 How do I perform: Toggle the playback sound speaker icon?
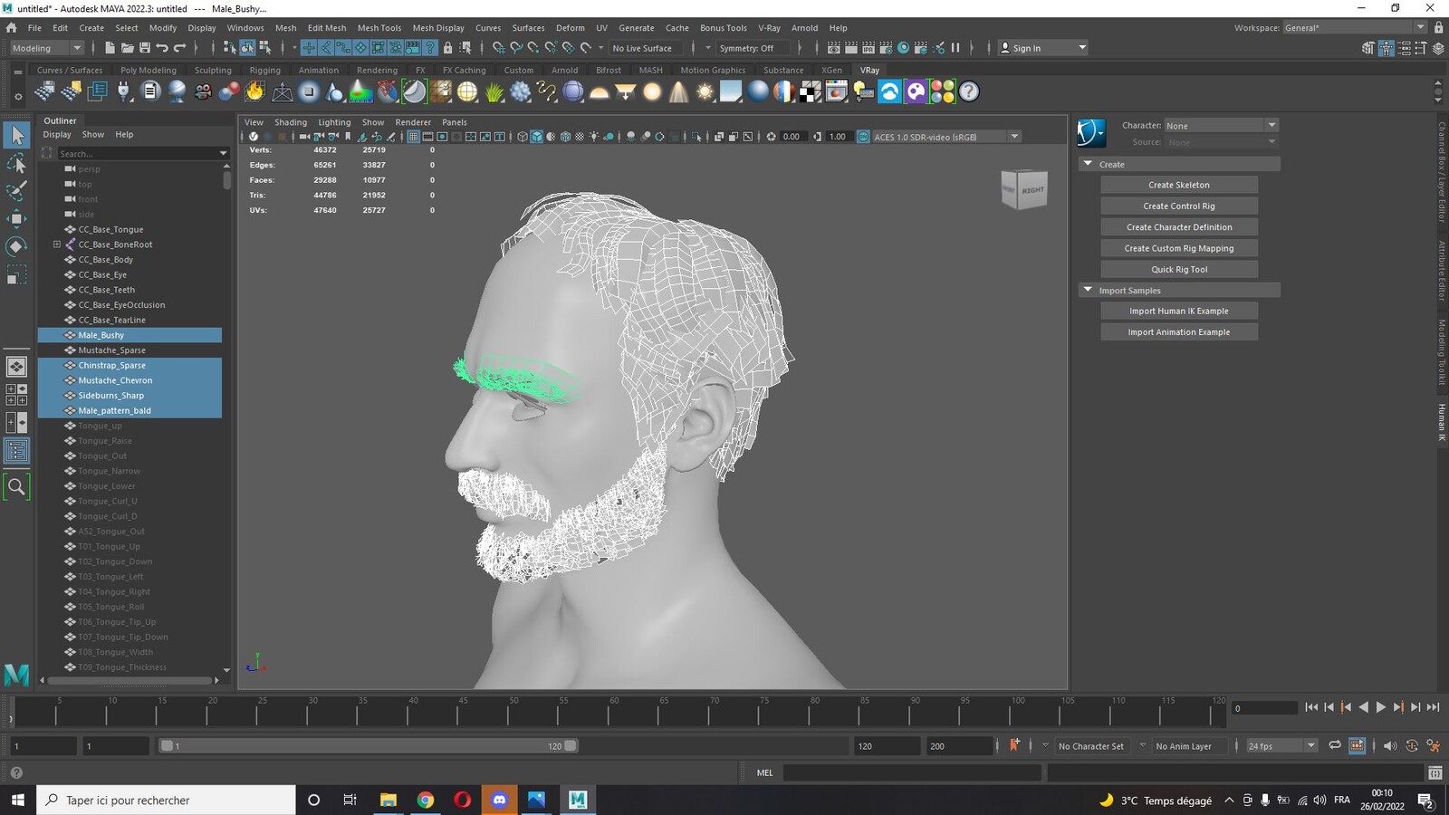[x=1390, y=746]
